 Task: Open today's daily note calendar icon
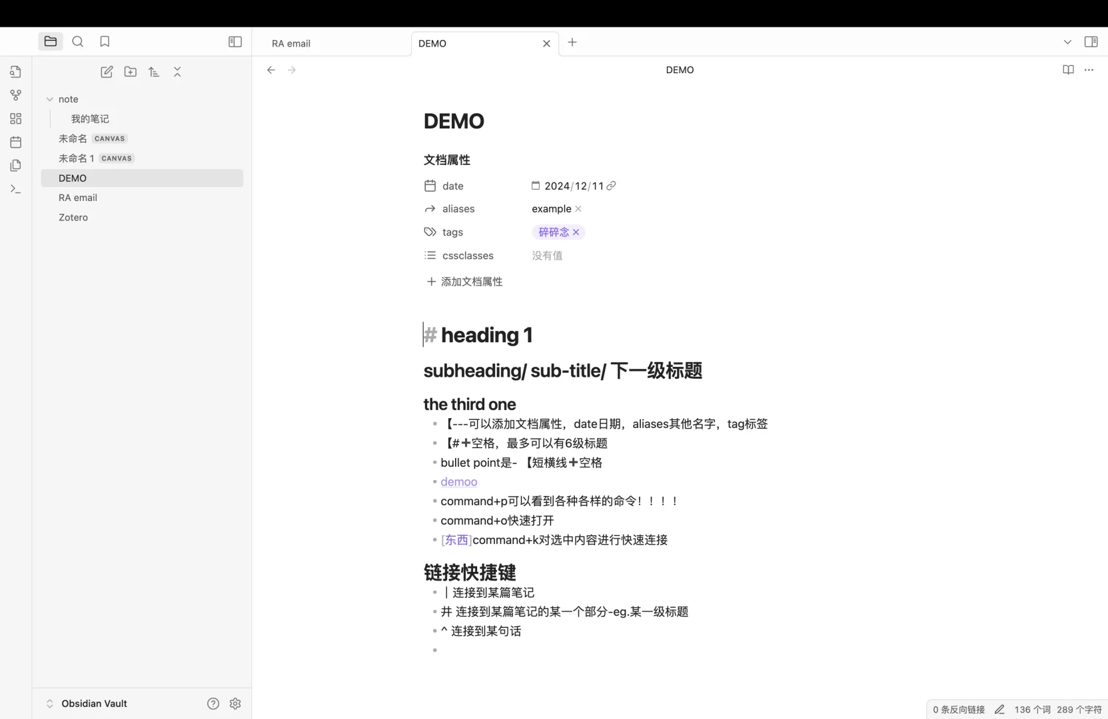[15, 142]
